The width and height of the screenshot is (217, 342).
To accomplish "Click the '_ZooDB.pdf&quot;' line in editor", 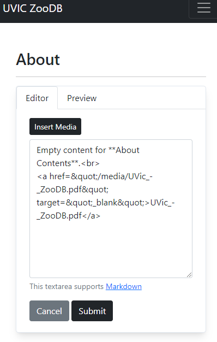I will [x=73, y=190].
